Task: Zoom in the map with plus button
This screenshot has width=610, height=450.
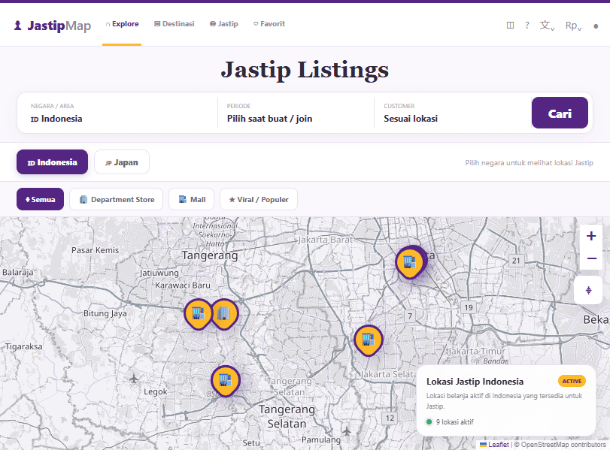Action: pos(591,236)
